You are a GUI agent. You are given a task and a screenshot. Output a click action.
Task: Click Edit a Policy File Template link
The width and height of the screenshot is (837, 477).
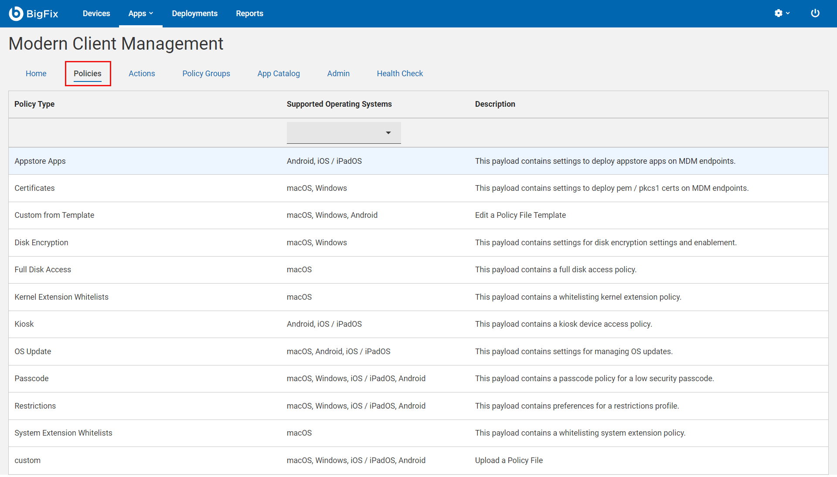520,215
